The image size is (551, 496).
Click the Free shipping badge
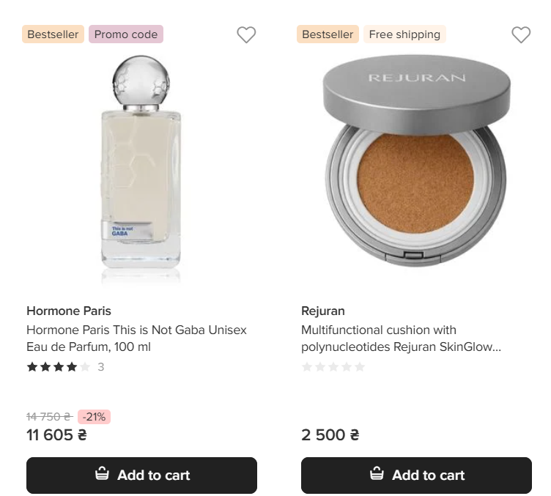tap(404, 34)
